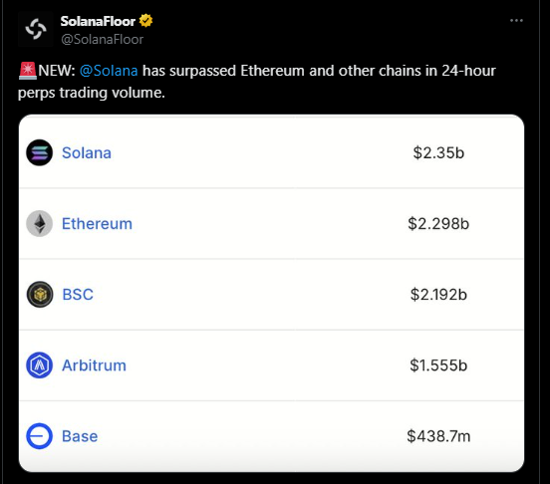Open the Ethereum chain name link
Viewport: 550px width, 484px height.
[x=98, y=224]
